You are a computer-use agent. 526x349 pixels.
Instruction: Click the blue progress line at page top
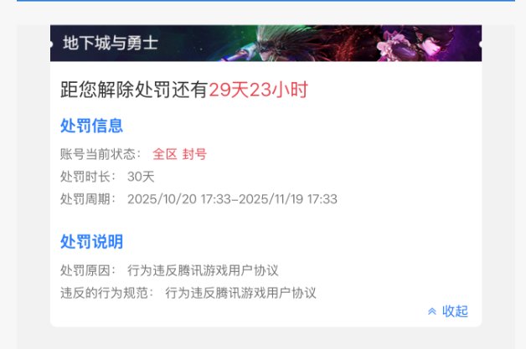coord(266,1)
